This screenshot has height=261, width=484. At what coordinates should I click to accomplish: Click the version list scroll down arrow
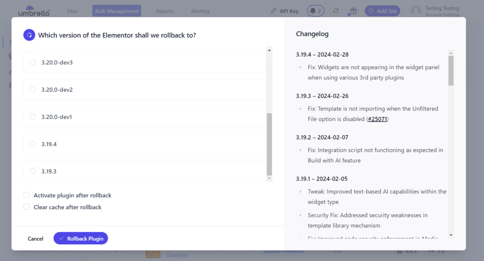(269, 178)
